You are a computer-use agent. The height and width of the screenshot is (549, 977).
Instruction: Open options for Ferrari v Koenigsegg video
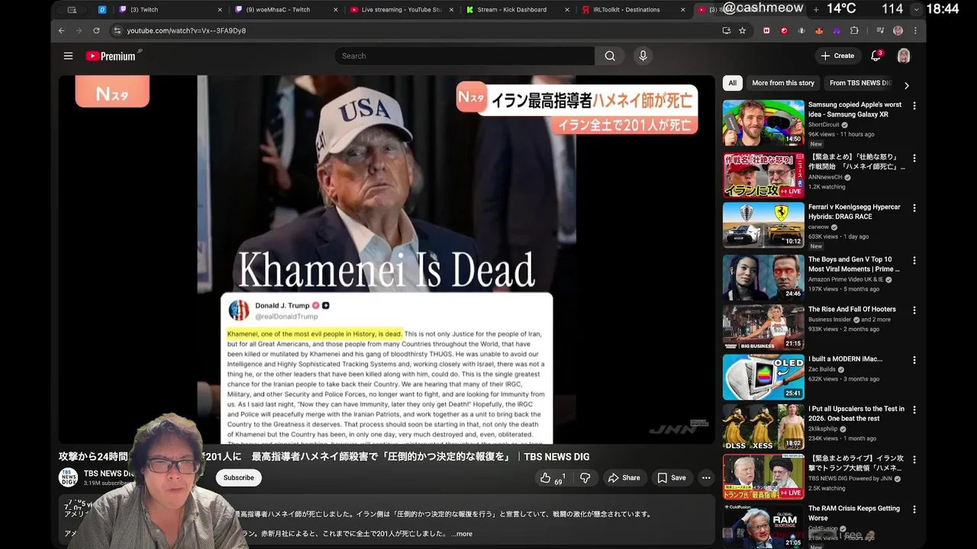pos(914,208)
